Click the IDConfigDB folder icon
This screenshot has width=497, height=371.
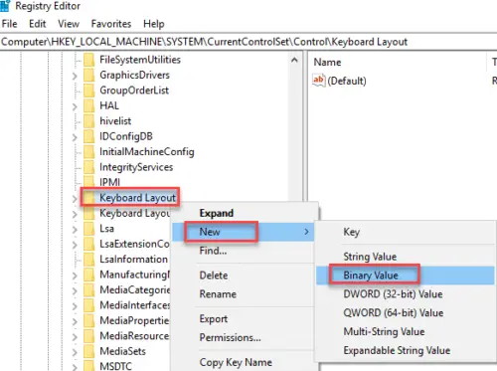pos(88,136)
